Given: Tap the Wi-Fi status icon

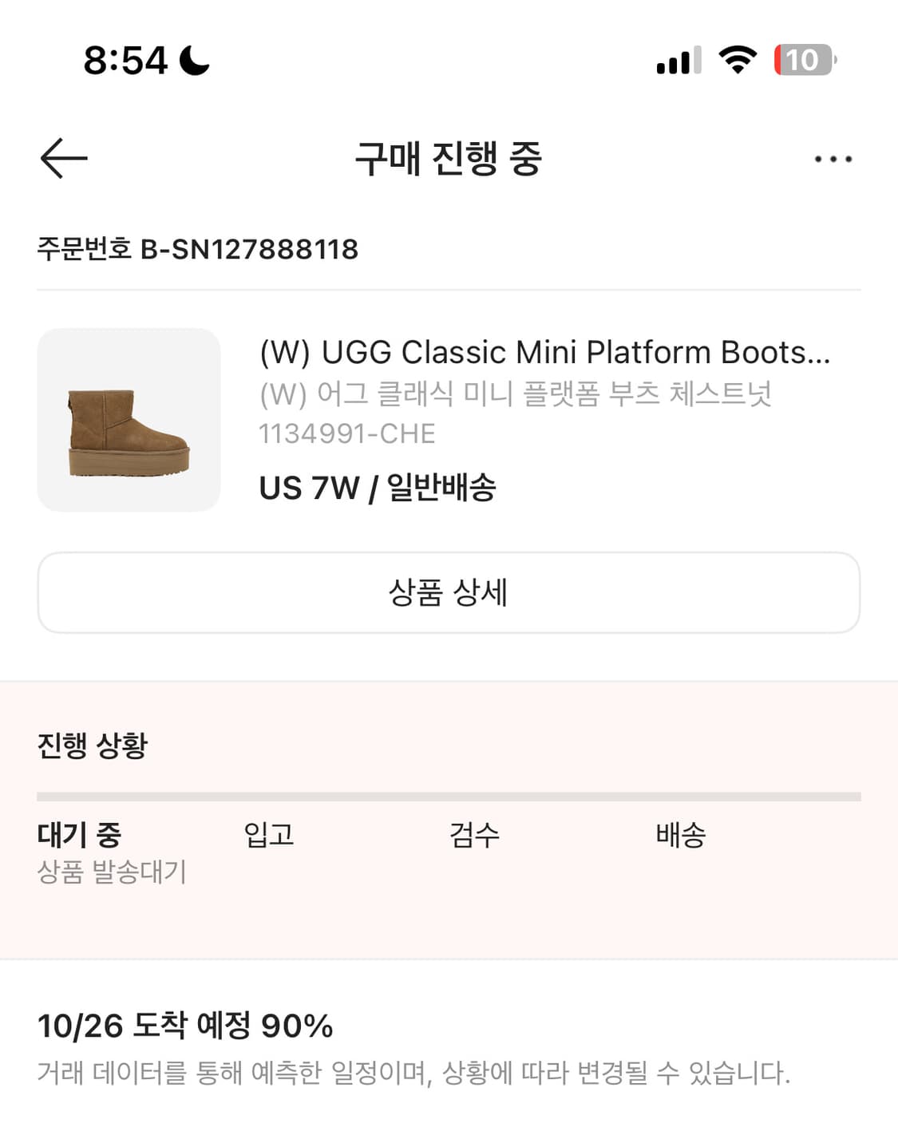Looking at the screenshot, I should (x=738, y=60).
